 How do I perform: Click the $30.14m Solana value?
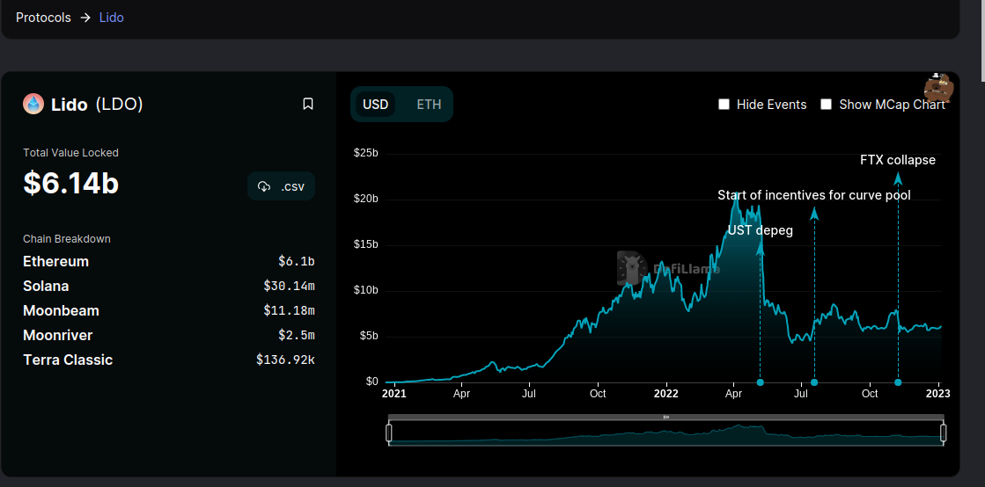[289, 287]
